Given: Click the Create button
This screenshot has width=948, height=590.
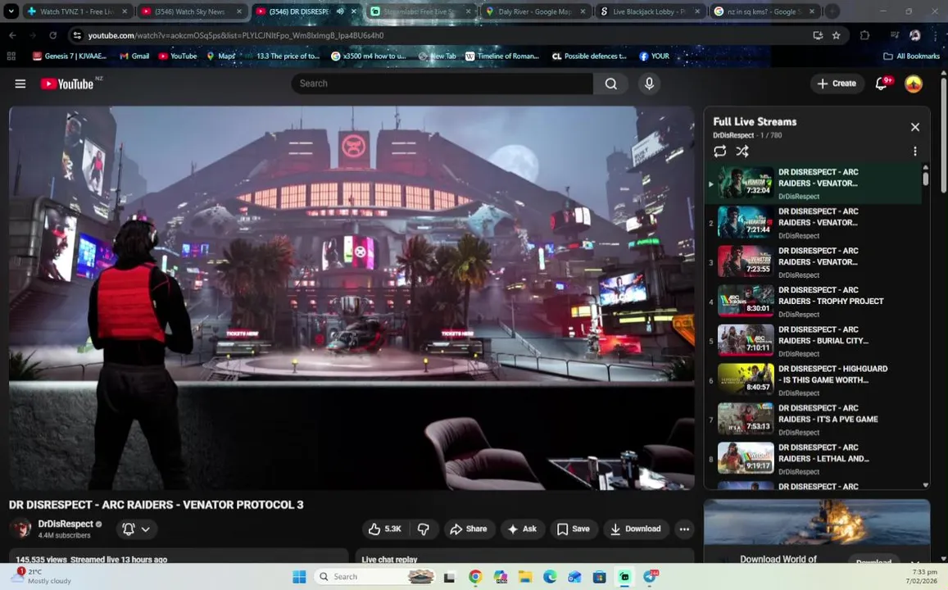Looking at the screenshot, I should click(837, 84).
